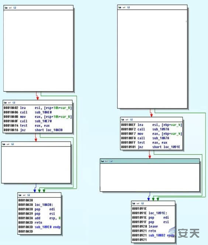Click the group icon on the teal-highlighted block header

pos(111,161)
